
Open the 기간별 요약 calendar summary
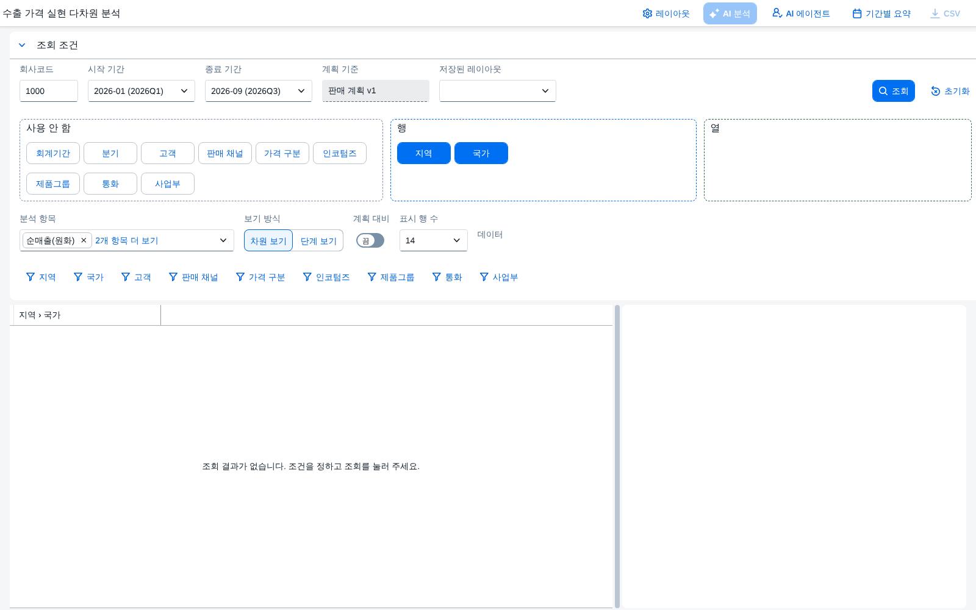[x=881, y=13]
